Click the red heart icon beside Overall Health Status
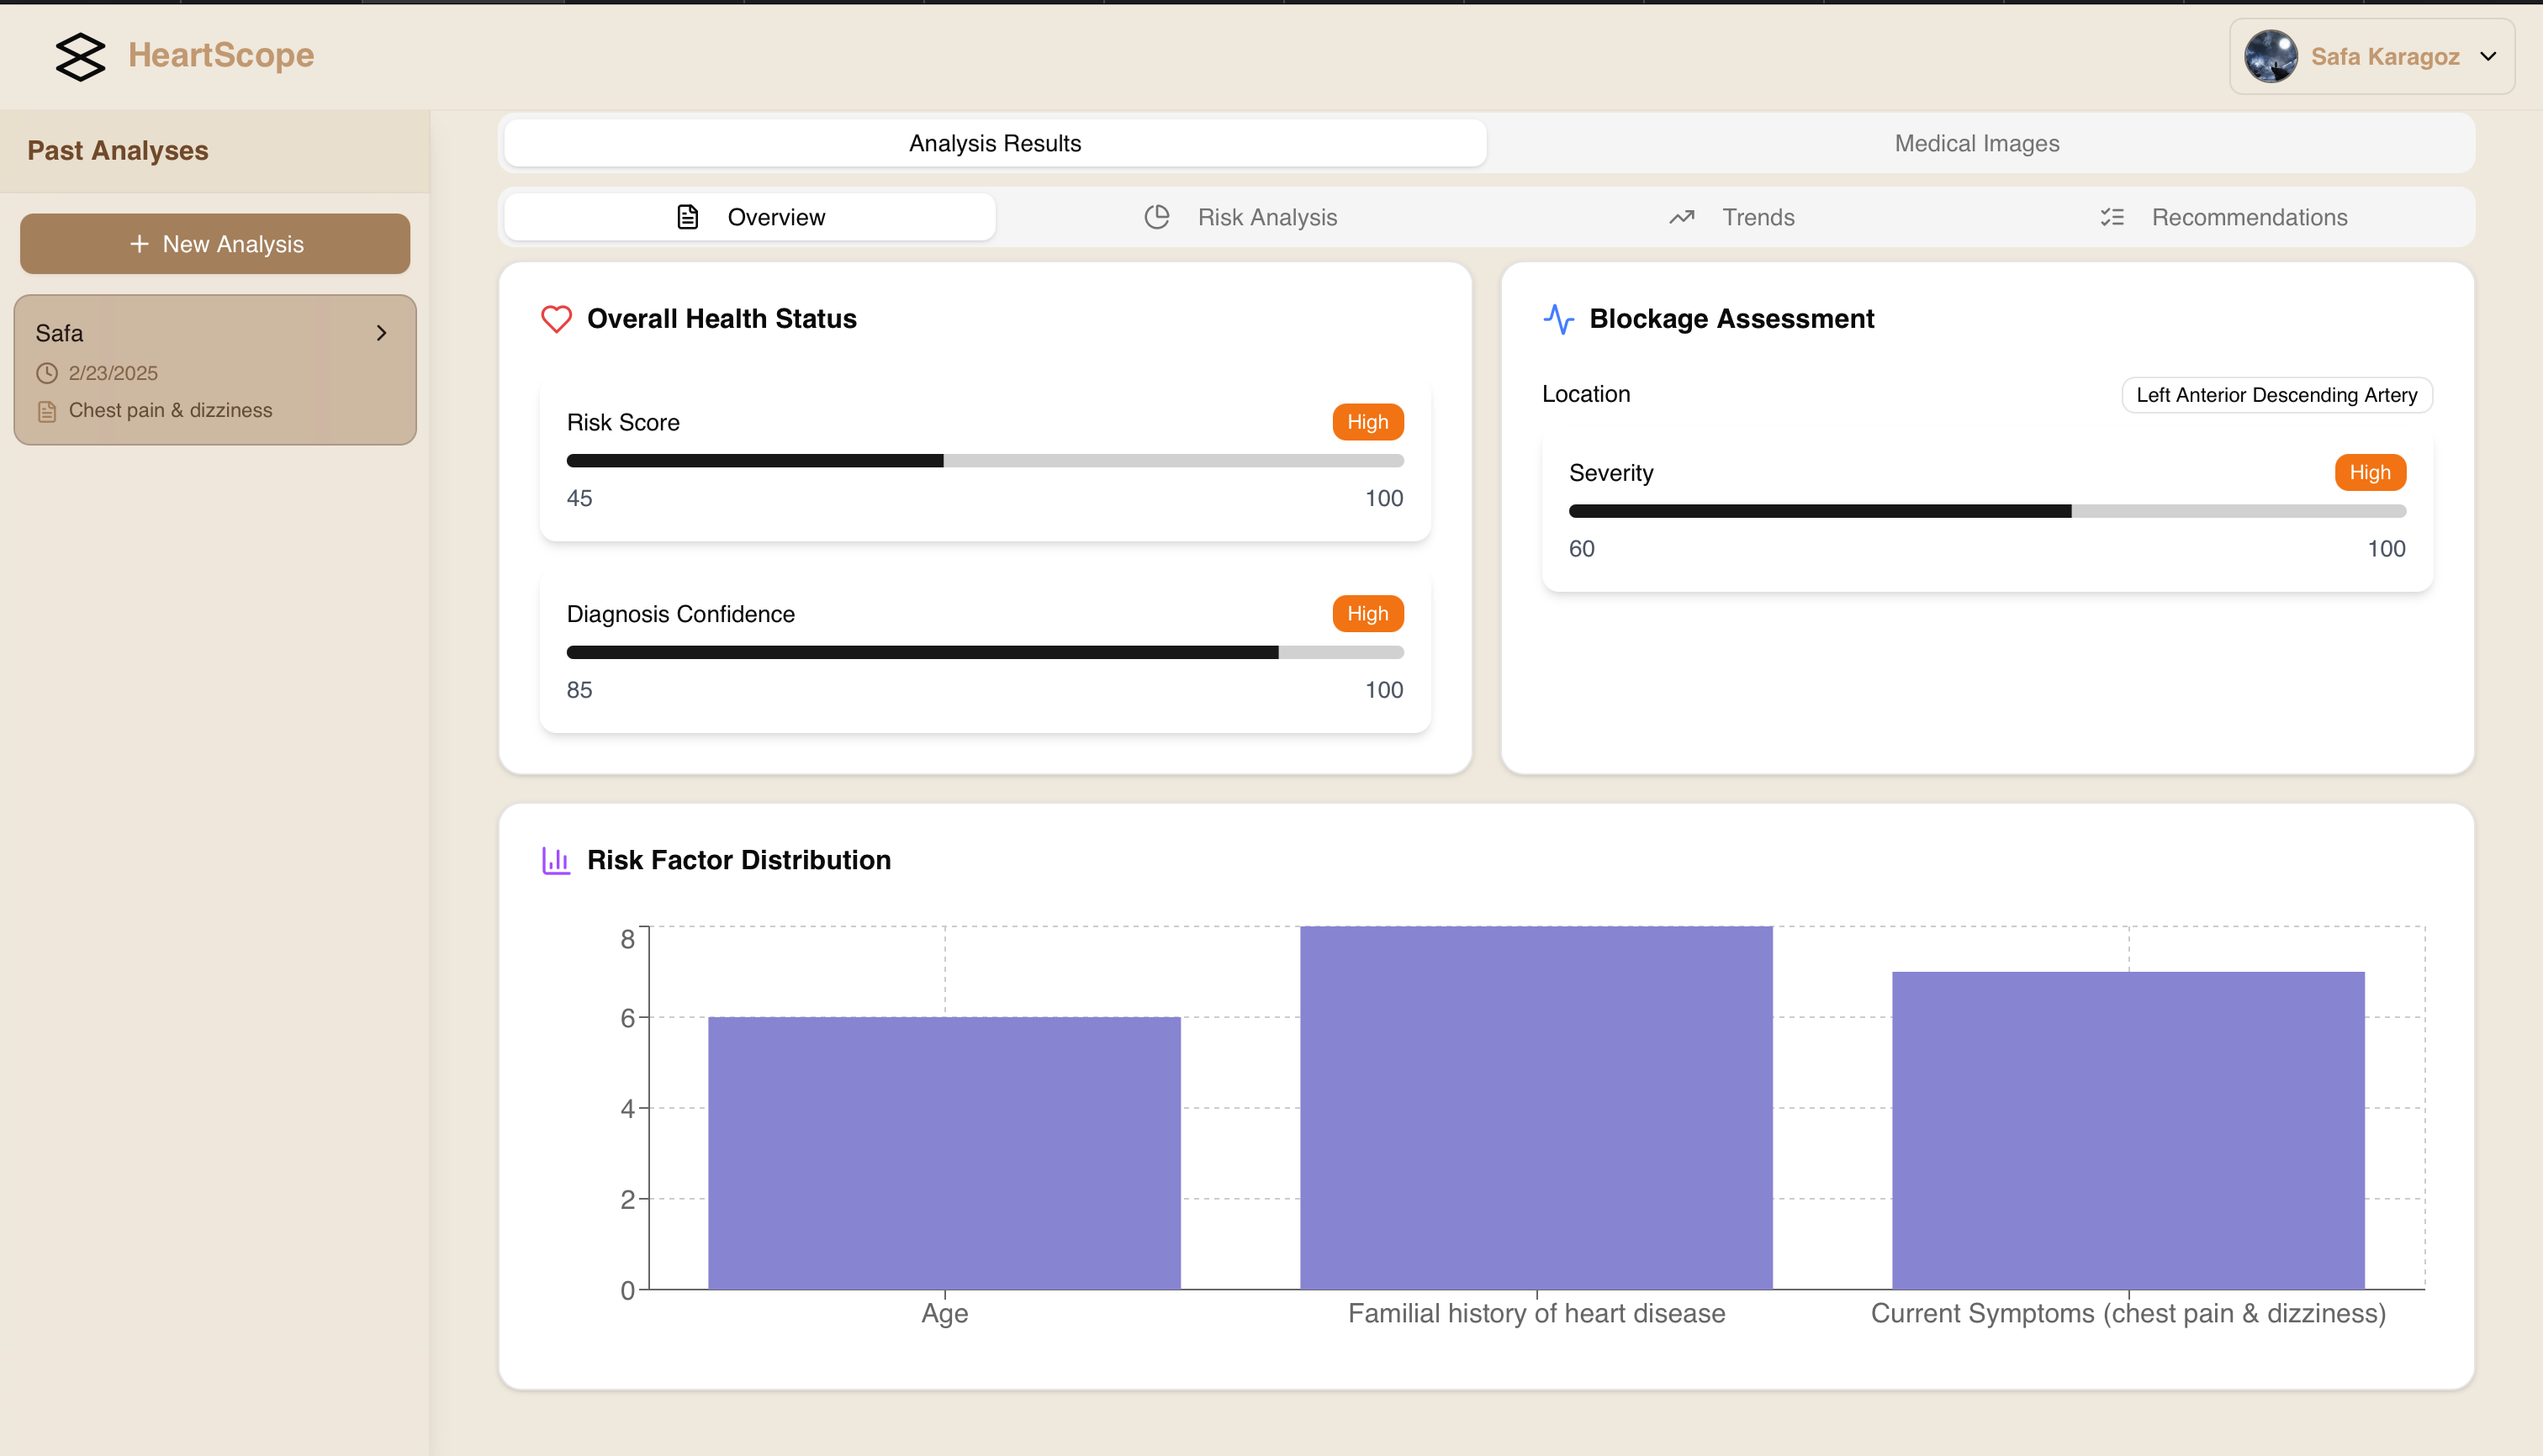Image resolution: width=2543 pixels, height=1456 pixels. tap(556, 319)
